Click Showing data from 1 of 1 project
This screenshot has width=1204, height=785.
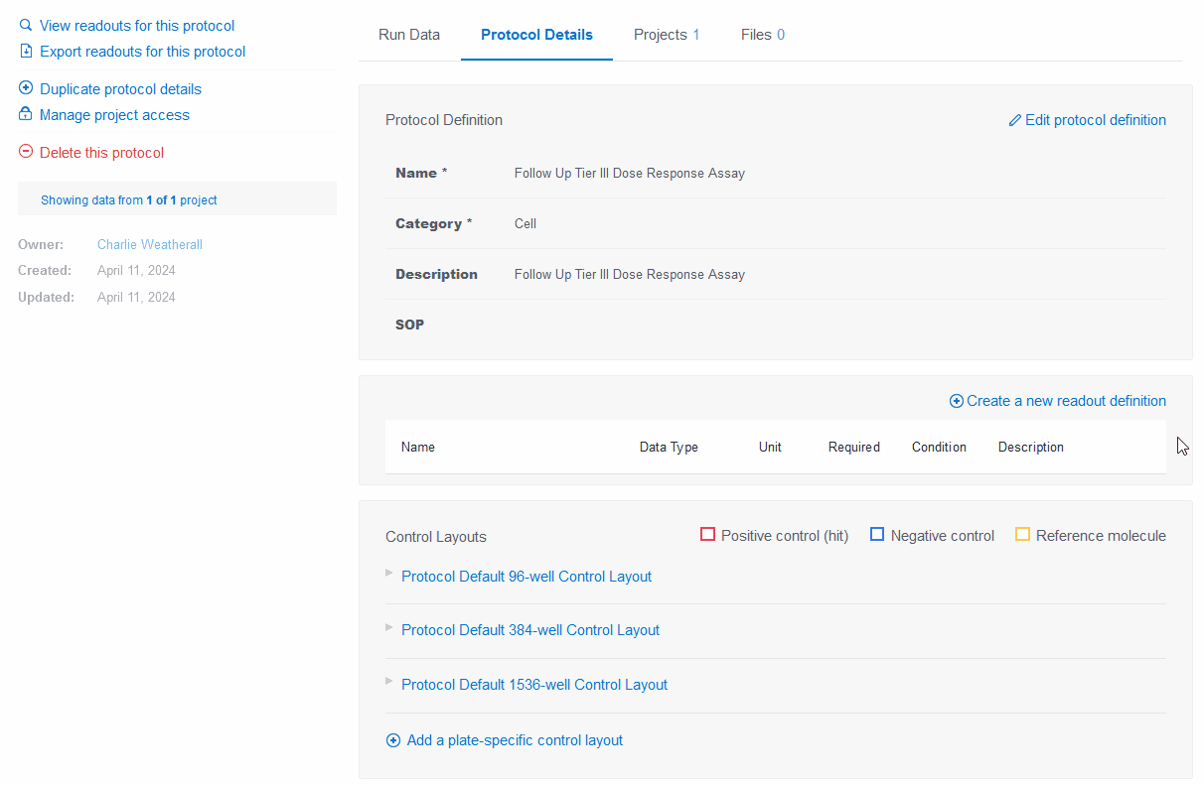click(x=129, y=200)
